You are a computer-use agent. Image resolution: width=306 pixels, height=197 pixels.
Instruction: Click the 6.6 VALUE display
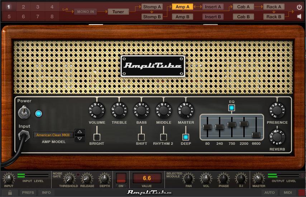point(147,178)
